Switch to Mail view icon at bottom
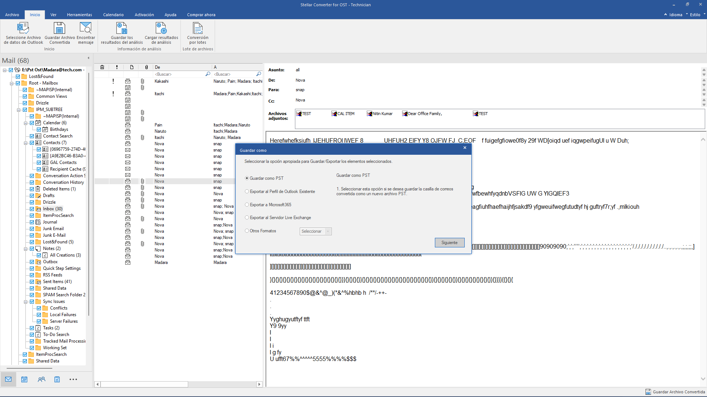The height and width of the screenshot is (397, 707). pyautogui.click(x=8, y=379)
